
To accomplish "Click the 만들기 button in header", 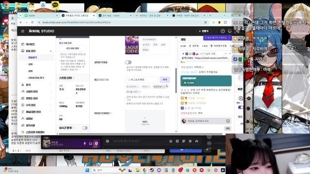I will tap(203, 31).
